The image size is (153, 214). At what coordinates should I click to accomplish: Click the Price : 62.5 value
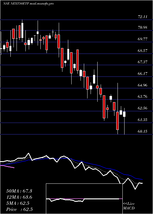click(x=19, y=209)
